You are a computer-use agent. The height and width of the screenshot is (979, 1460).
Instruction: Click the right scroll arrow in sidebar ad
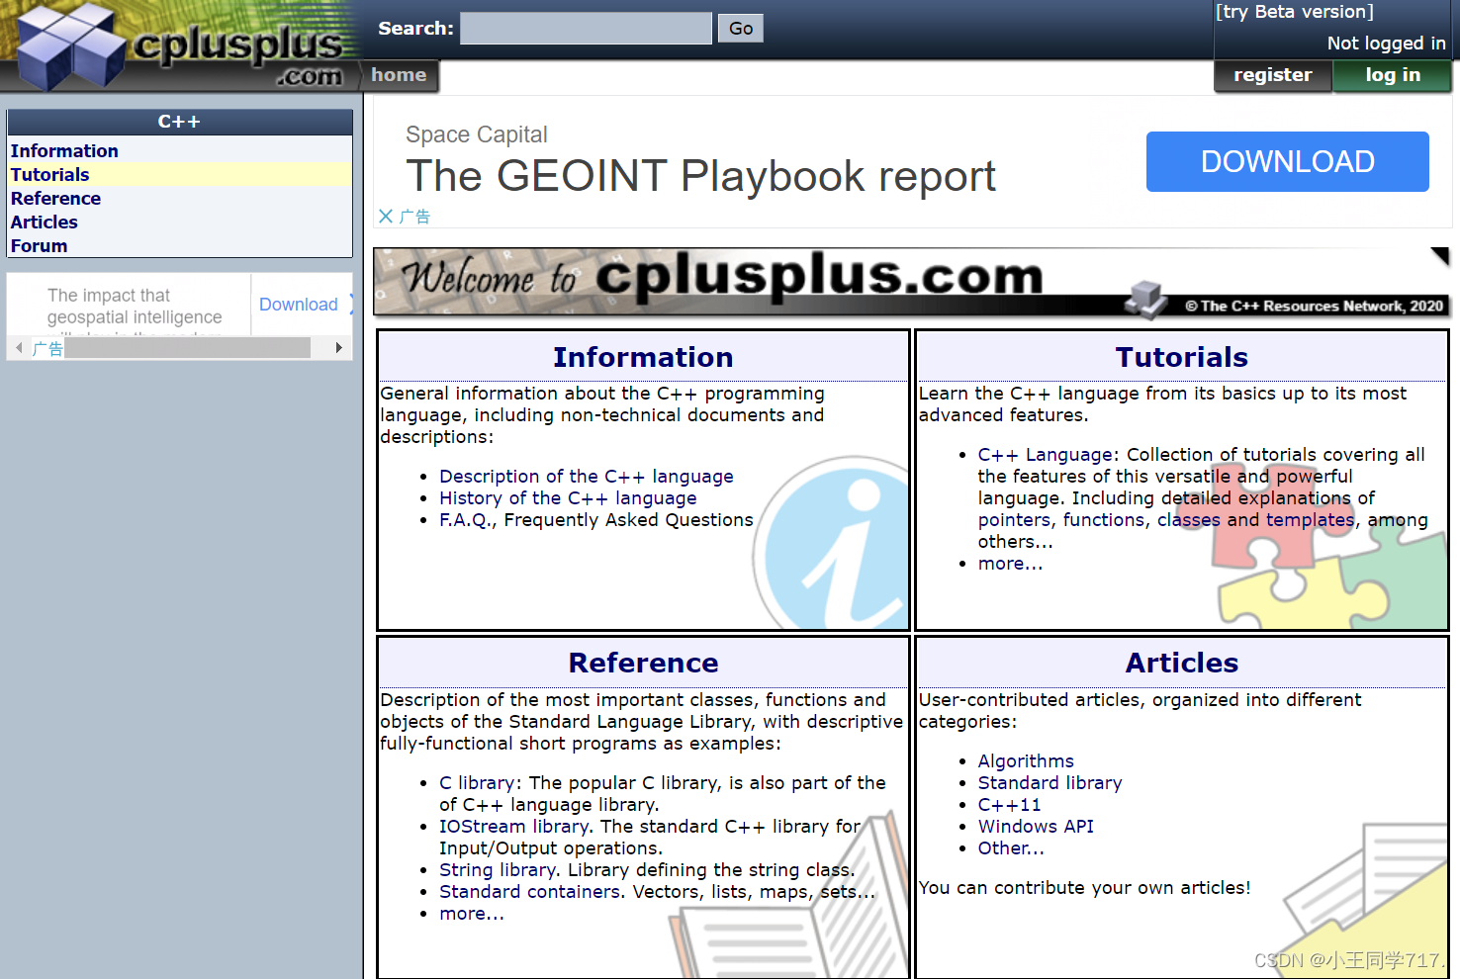(338, 347)
